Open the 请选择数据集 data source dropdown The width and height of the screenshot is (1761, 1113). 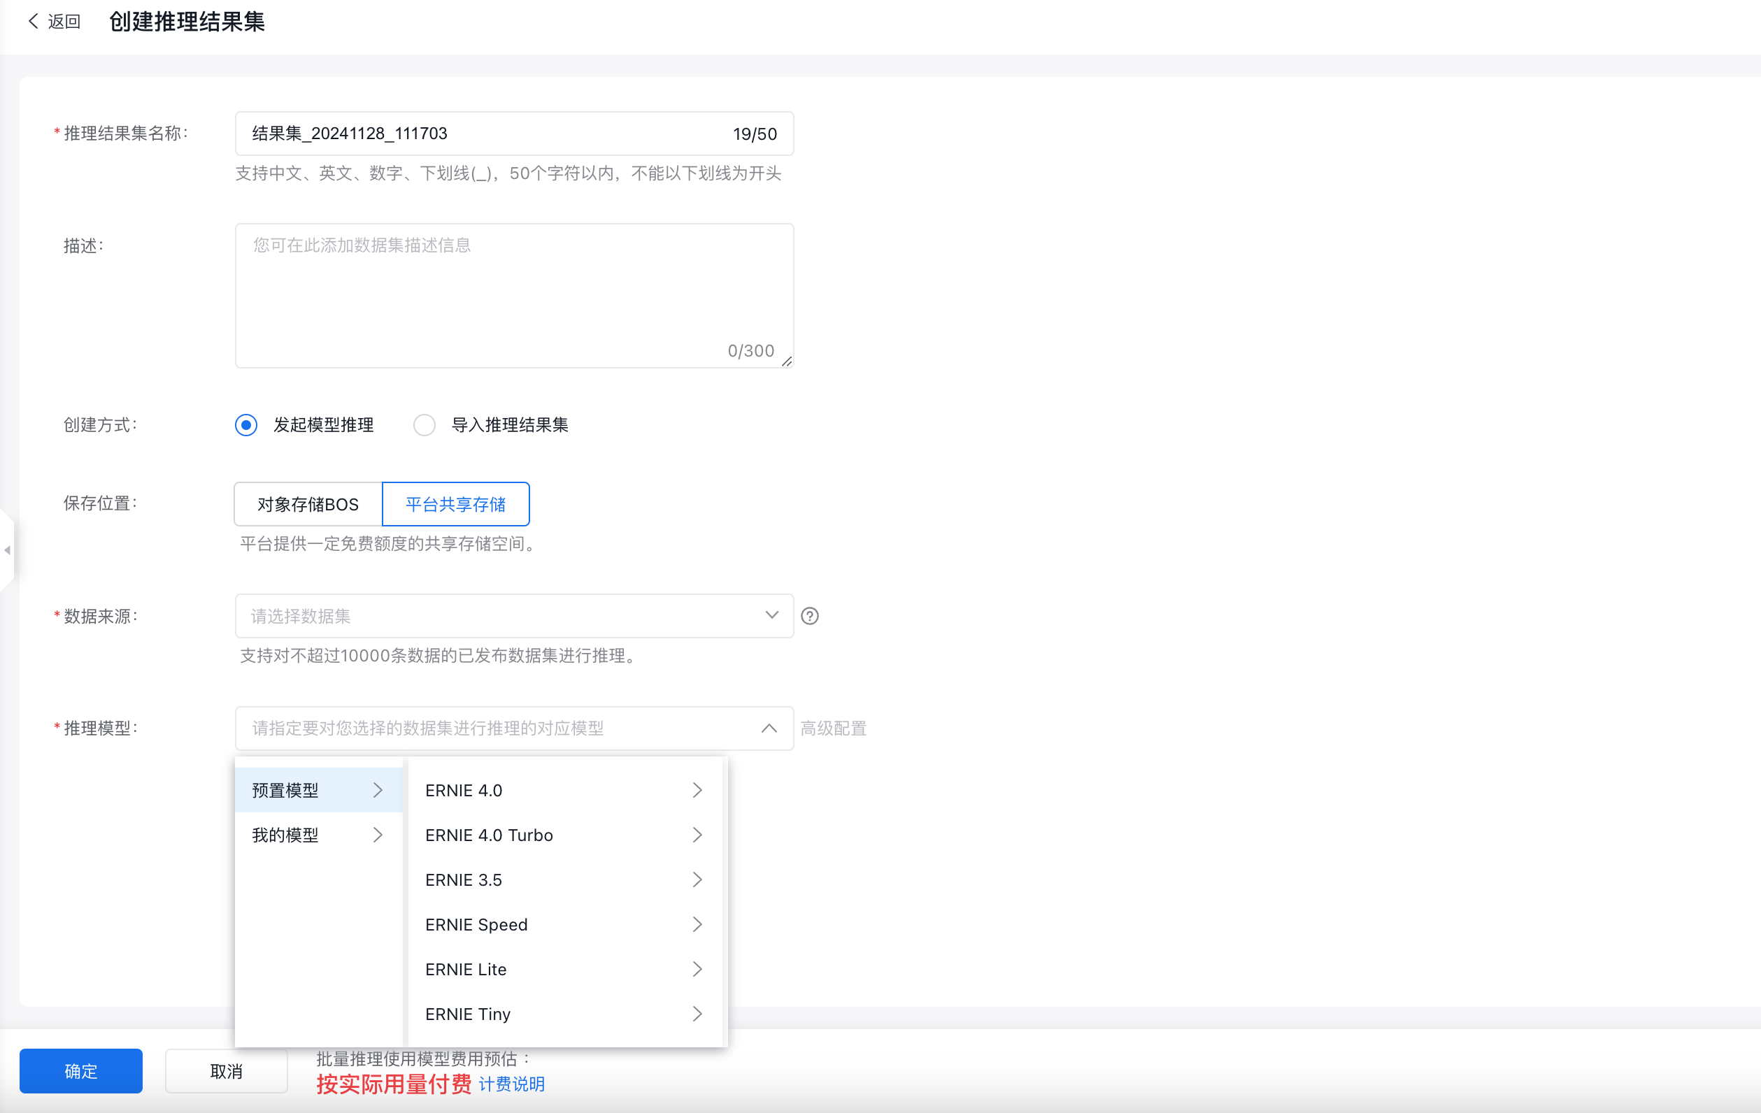(514, 616)
